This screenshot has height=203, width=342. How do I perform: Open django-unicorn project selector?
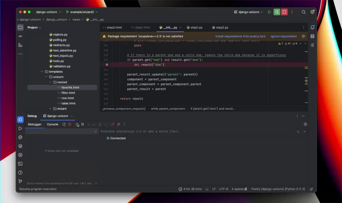49,12
